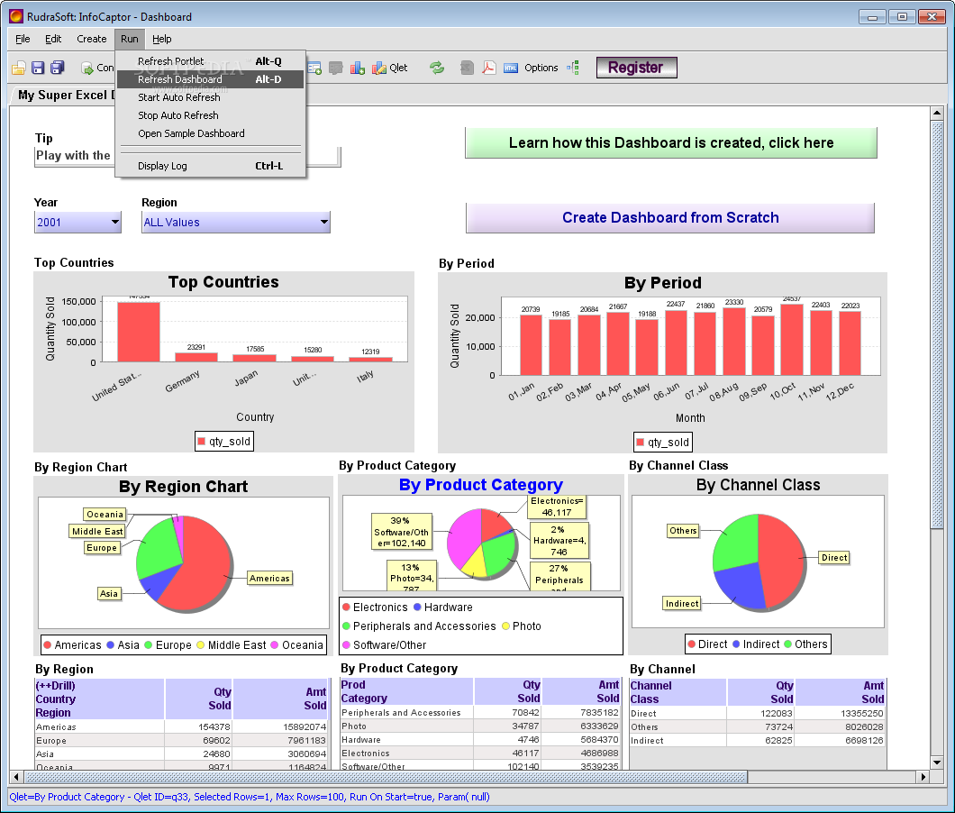
Task: Add new table portlet icon
Action: 315,68
